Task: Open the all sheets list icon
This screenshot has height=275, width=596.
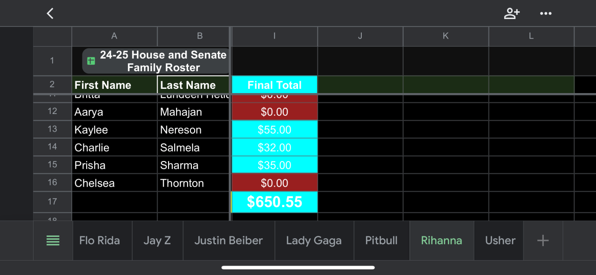Action: [x=53, y=241]
